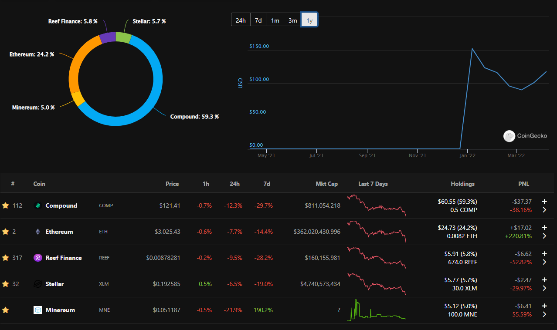
Task: Open the Compound coin page link
Action: coord(61,205)
